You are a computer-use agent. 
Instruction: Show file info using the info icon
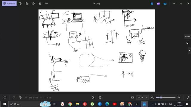coord(20,97)
